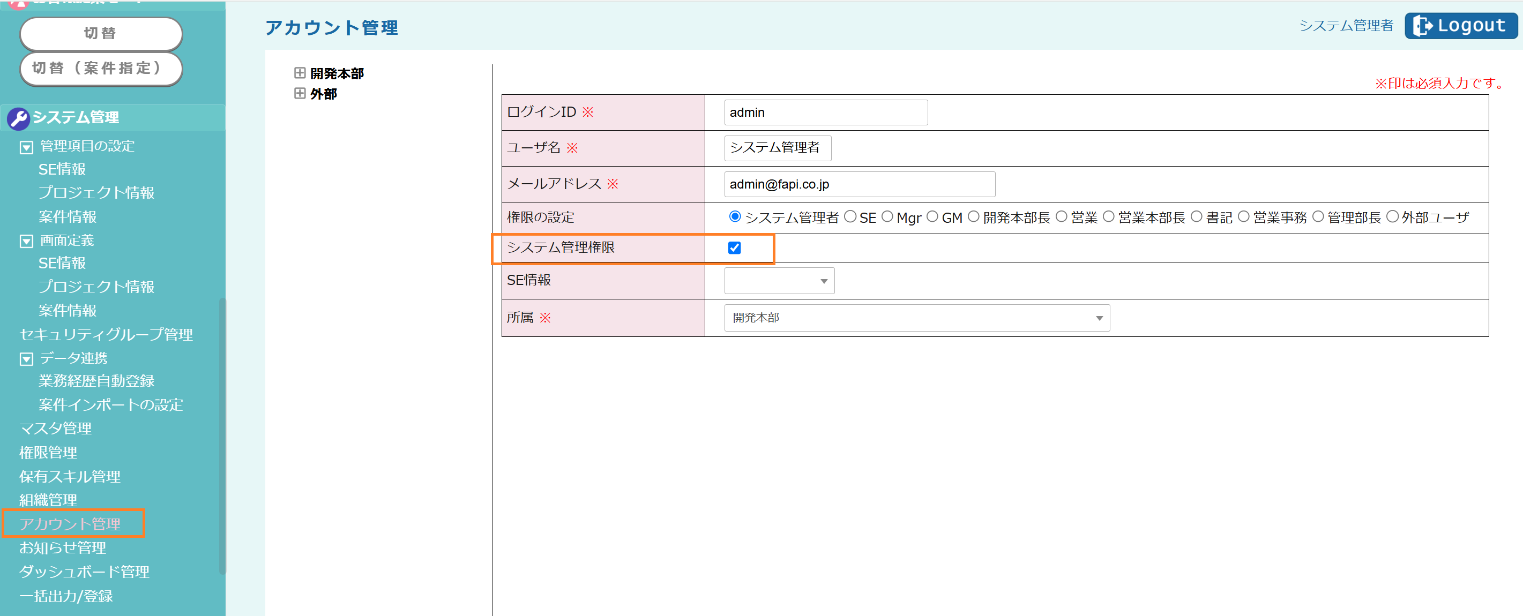
Task: Go to セキュリティグループ管理 menu item
Action: (106, 334)
